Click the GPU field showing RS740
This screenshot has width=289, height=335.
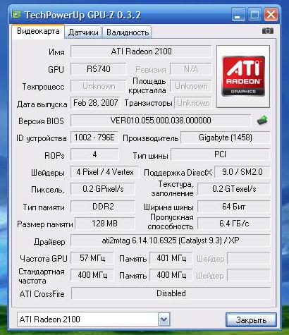point(98,69)
